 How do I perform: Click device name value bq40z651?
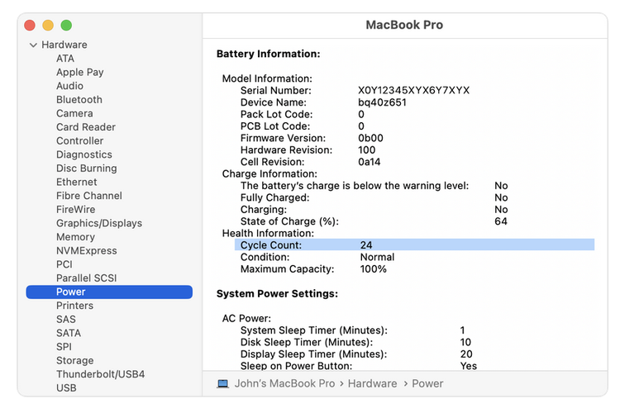coord(382,102)
